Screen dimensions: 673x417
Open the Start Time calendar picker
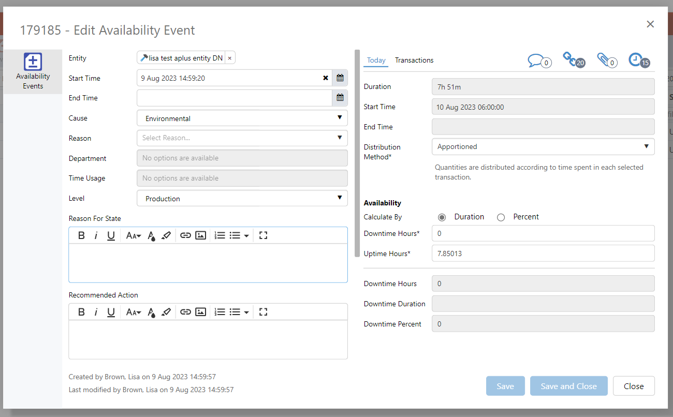pyautogui.click(x=340, y=78)
